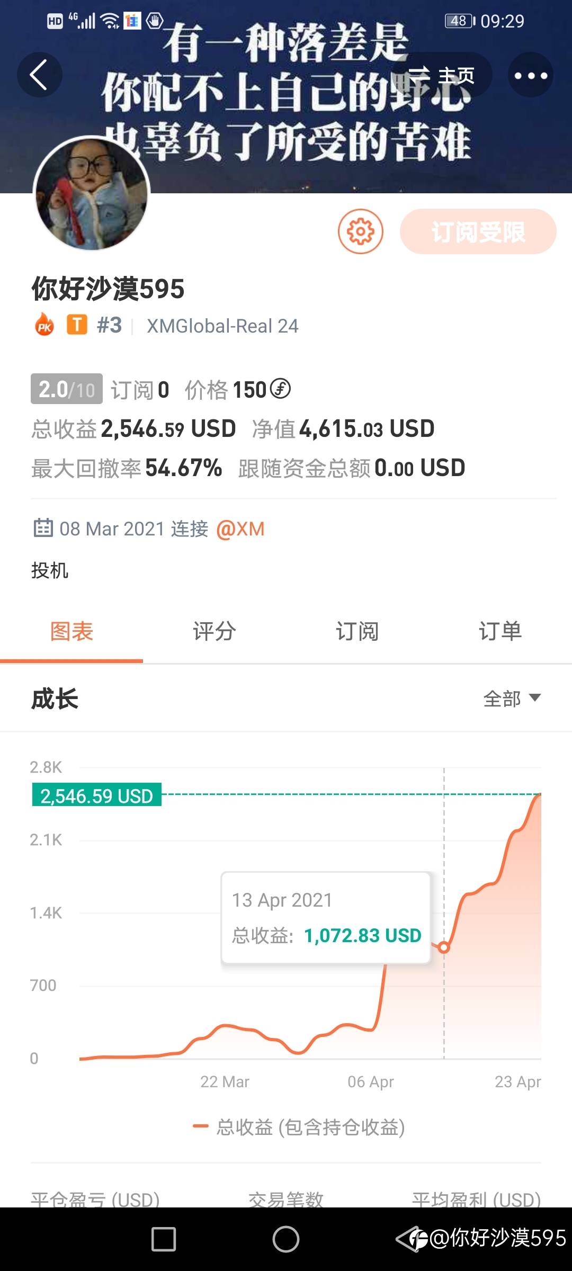The height and width of the screenshot is (1271, 572).
Task: Tap the 13 Apr chart data point
Action: [444, 947]
